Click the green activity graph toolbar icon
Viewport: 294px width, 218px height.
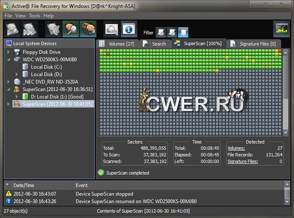point(281,30)
